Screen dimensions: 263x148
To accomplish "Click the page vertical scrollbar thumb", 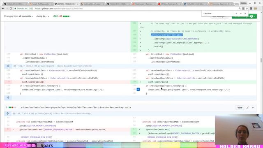I will 261,60.
